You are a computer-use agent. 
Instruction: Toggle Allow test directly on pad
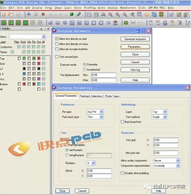[57, 39]
